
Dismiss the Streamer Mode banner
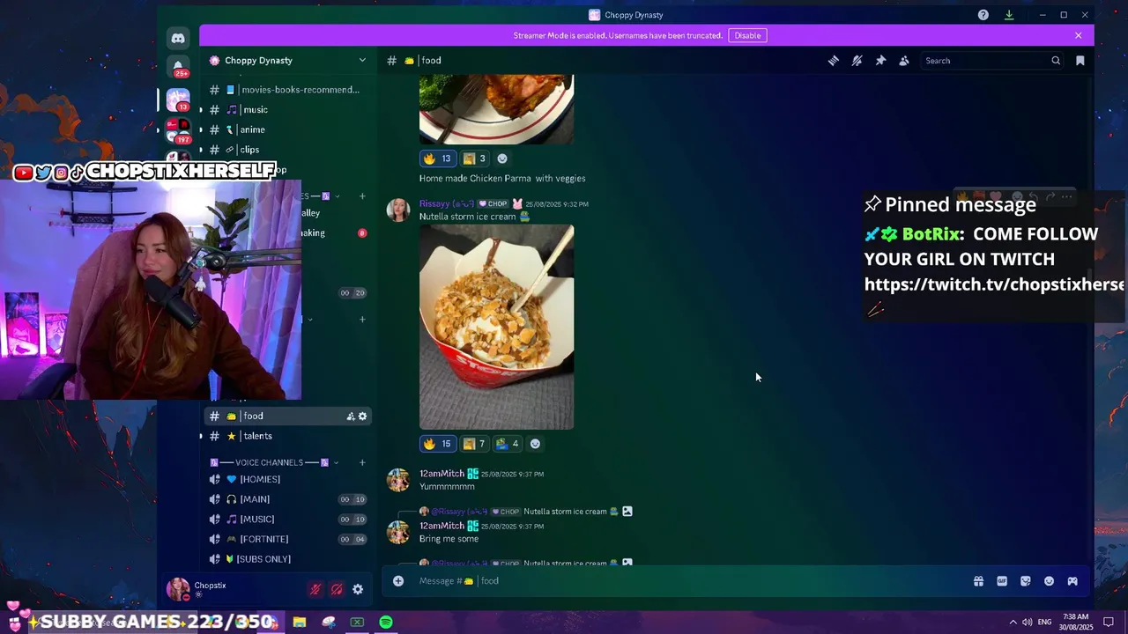click(1078, 35)
